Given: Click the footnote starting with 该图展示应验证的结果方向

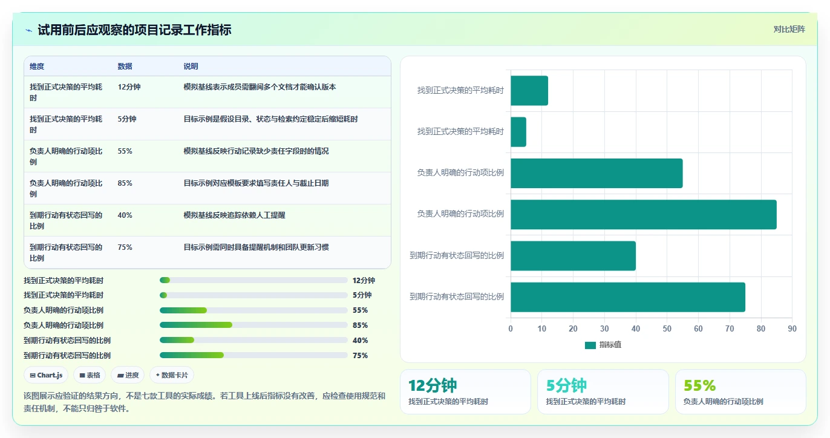Looking at the screenshot, I should [204, 402].
